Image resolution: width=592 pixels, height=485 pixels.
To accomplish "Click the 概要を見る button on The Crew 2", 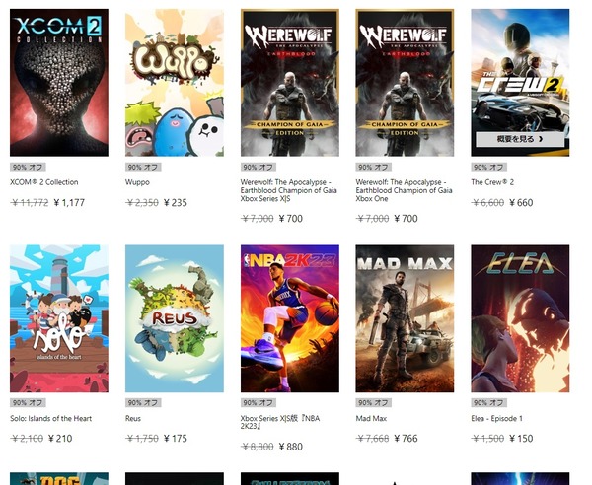I will point(520,139).
